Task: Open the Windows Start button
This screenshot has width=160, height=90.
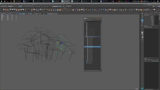Action: tap(1, 1)
